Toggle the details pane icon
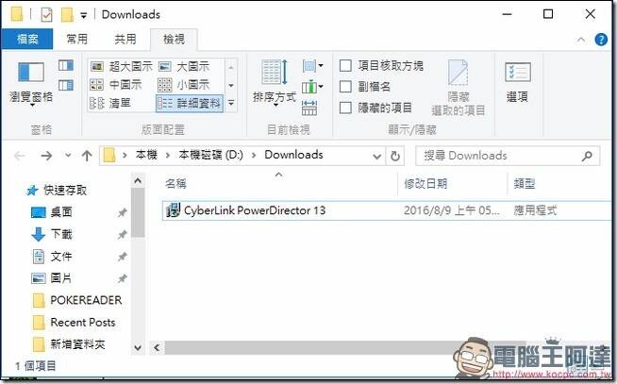 pyautogui.click(x=66, y=85)
